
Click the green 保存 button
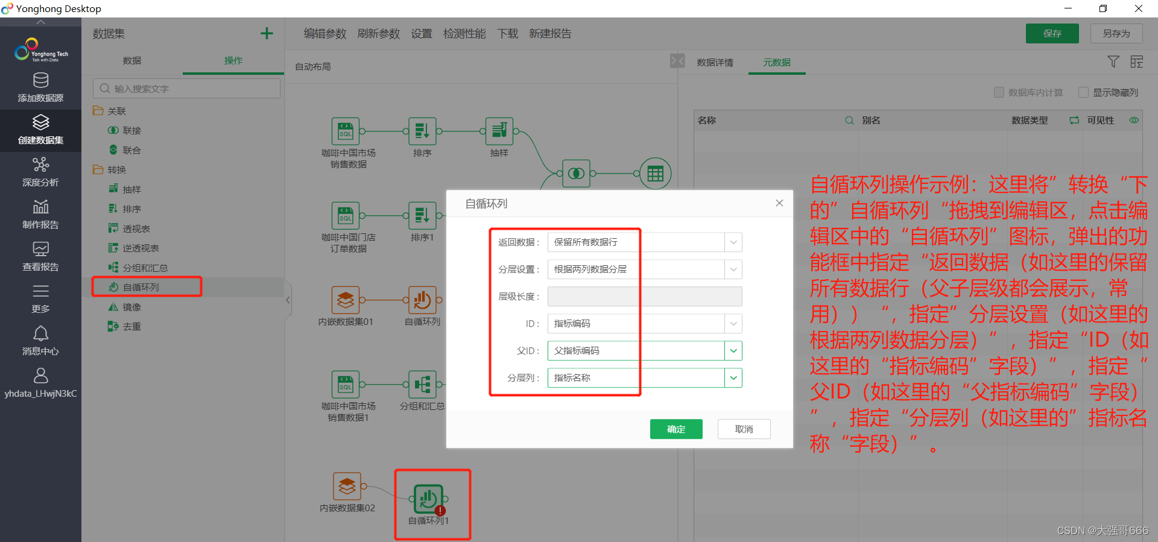click(1052, 34)
